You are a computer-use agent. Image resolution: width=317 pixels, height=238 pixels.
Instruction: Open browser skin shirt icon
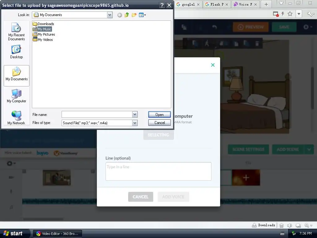281,3
